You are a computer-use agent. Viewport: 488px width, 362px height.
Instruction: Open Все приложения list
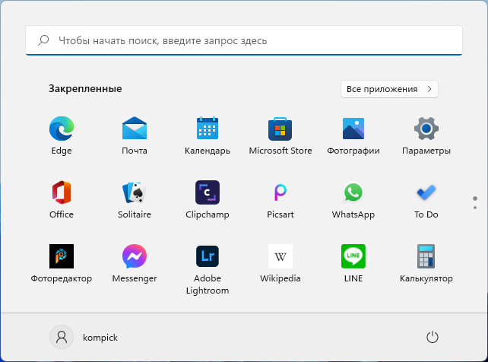click(389, 89)
